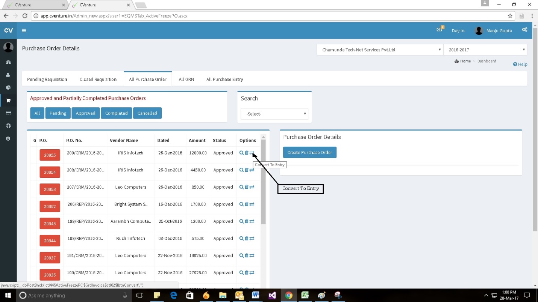Switch to Pending Requisition tab
The height and width of the screenshot is (302, 538).
tap(47, 79)
